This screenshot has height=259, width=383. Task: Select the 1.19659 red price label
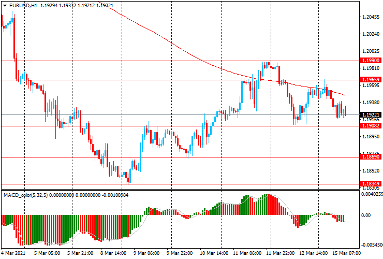pos(371,80)
